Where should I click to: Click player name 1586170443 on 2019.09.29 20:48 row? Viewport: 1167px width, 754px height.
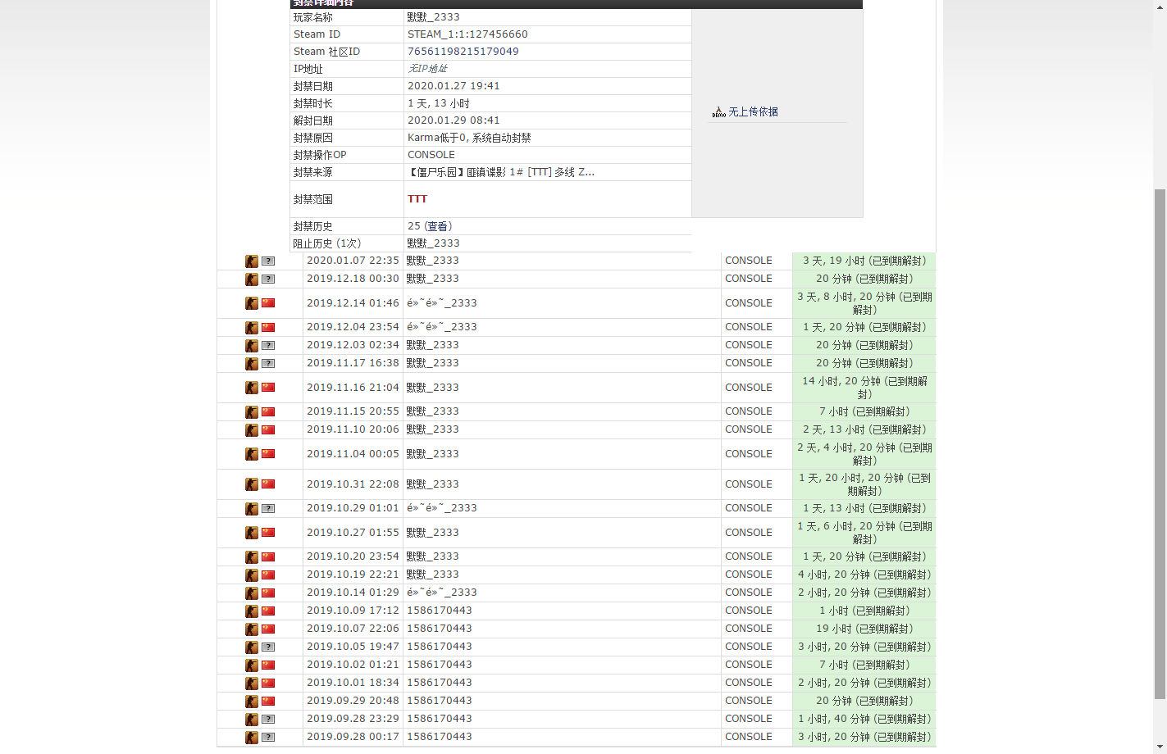(x=440, y=701)
